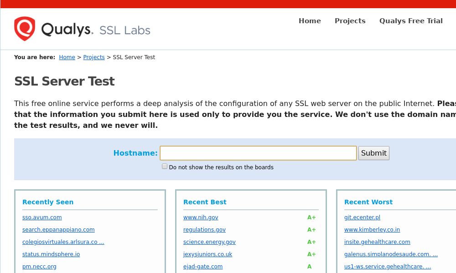Click the Recent Worst heading
This screenshot has width=456, height=273.
click(x=368, y=202)
